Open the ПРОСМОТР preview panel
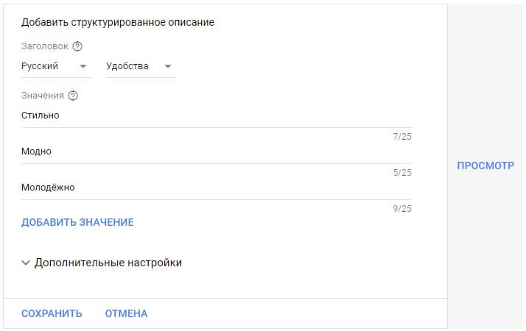The image size is (526, 331). point(485,166)
